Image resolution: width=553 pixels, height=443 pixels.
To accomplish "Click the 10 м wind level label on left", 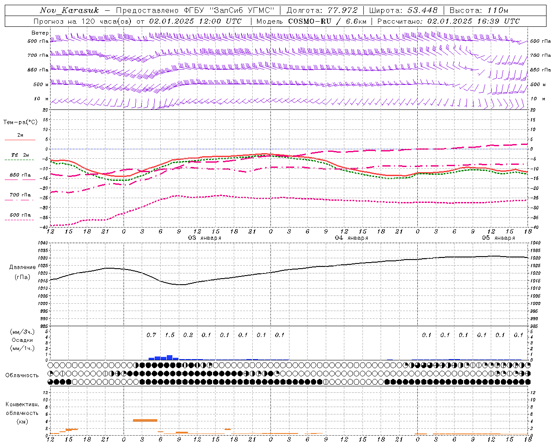I will (41, 99).
